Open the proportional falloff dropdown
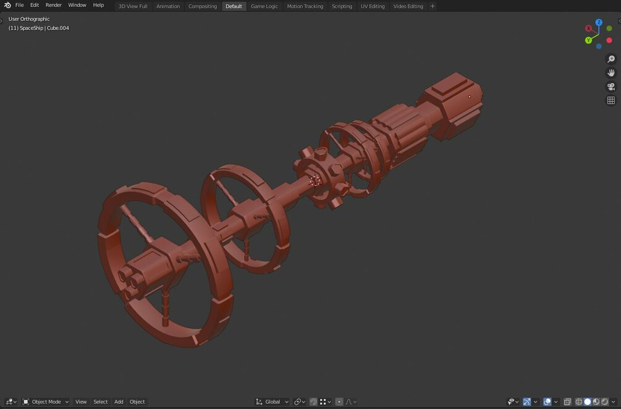 [351, 402]
